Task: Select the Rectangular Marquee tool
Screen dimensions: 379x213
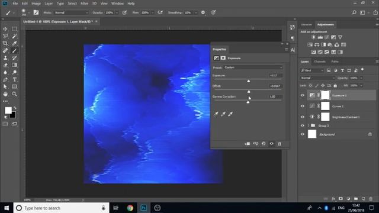Action: [14, 29]
